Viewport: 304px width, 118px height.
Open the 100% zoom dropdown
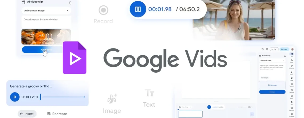pos(250,107)
